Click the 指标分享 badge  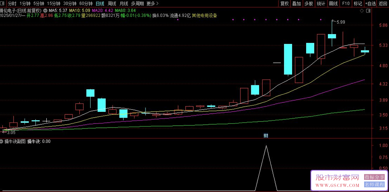point(374,177)
